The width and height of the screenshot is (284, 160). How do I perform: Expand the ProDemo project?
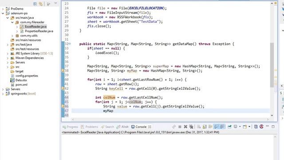click(3, 9)
